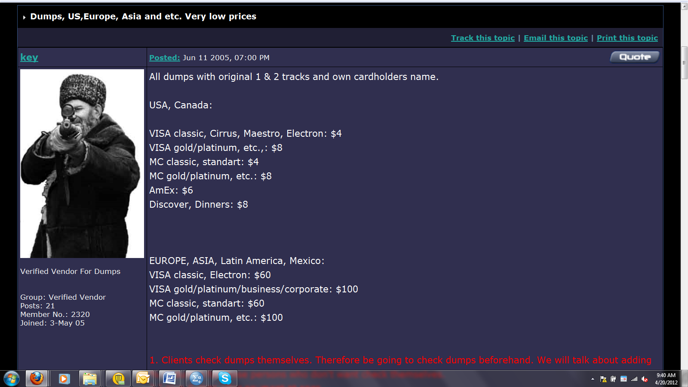Click the post date 'Jun 11 2005, 07:00 PM'
This screenshot has width=688, height=387.
226,58
